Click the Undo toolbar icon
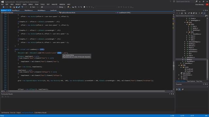209x117 pixels. pos(22,7)
